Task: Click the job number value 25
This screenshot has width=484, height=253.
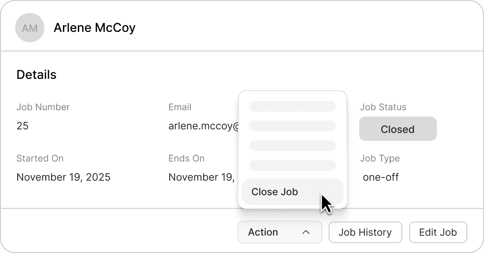Action: click(23, 126)
